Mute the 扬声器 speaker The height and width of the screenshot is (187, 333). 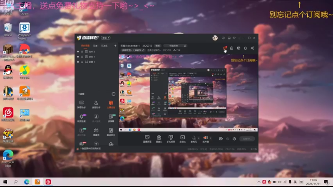(205, 139)
